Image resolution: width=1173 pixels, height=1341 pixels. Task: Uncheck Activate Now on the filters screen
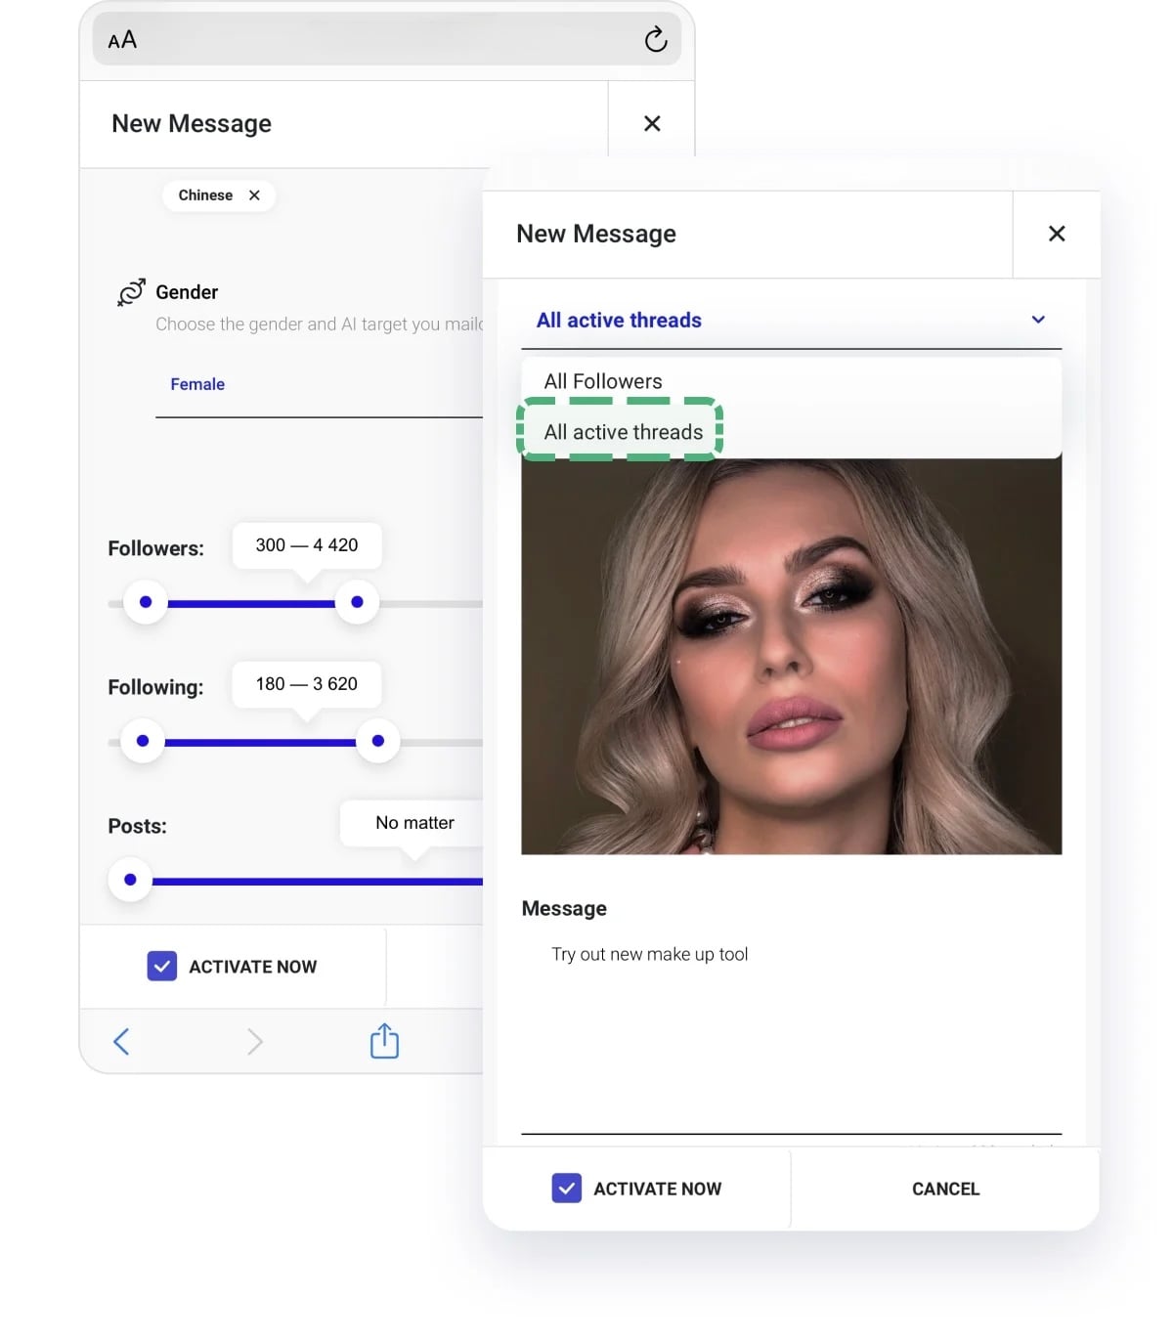pos(162,966)
